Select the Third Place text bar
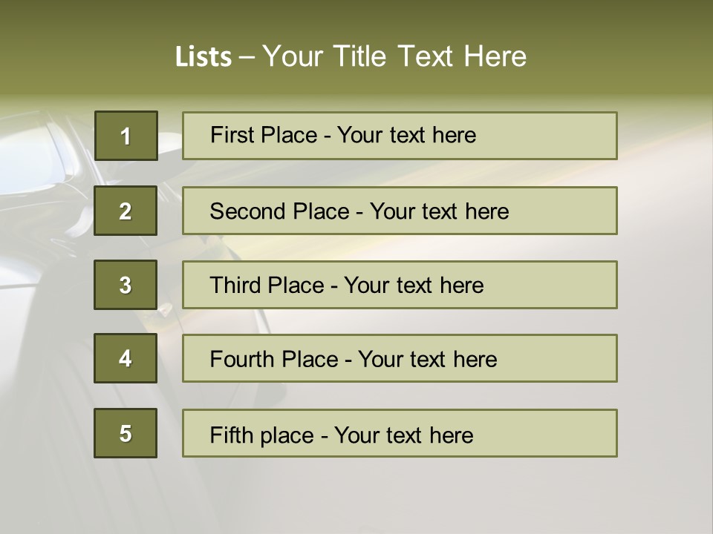This screenshot has height=534, width=713. coord(400,285)
